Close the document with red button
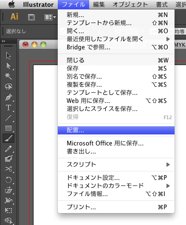This screenshot has height=225, width=186. pyautogui.click(x=25, y=45)
